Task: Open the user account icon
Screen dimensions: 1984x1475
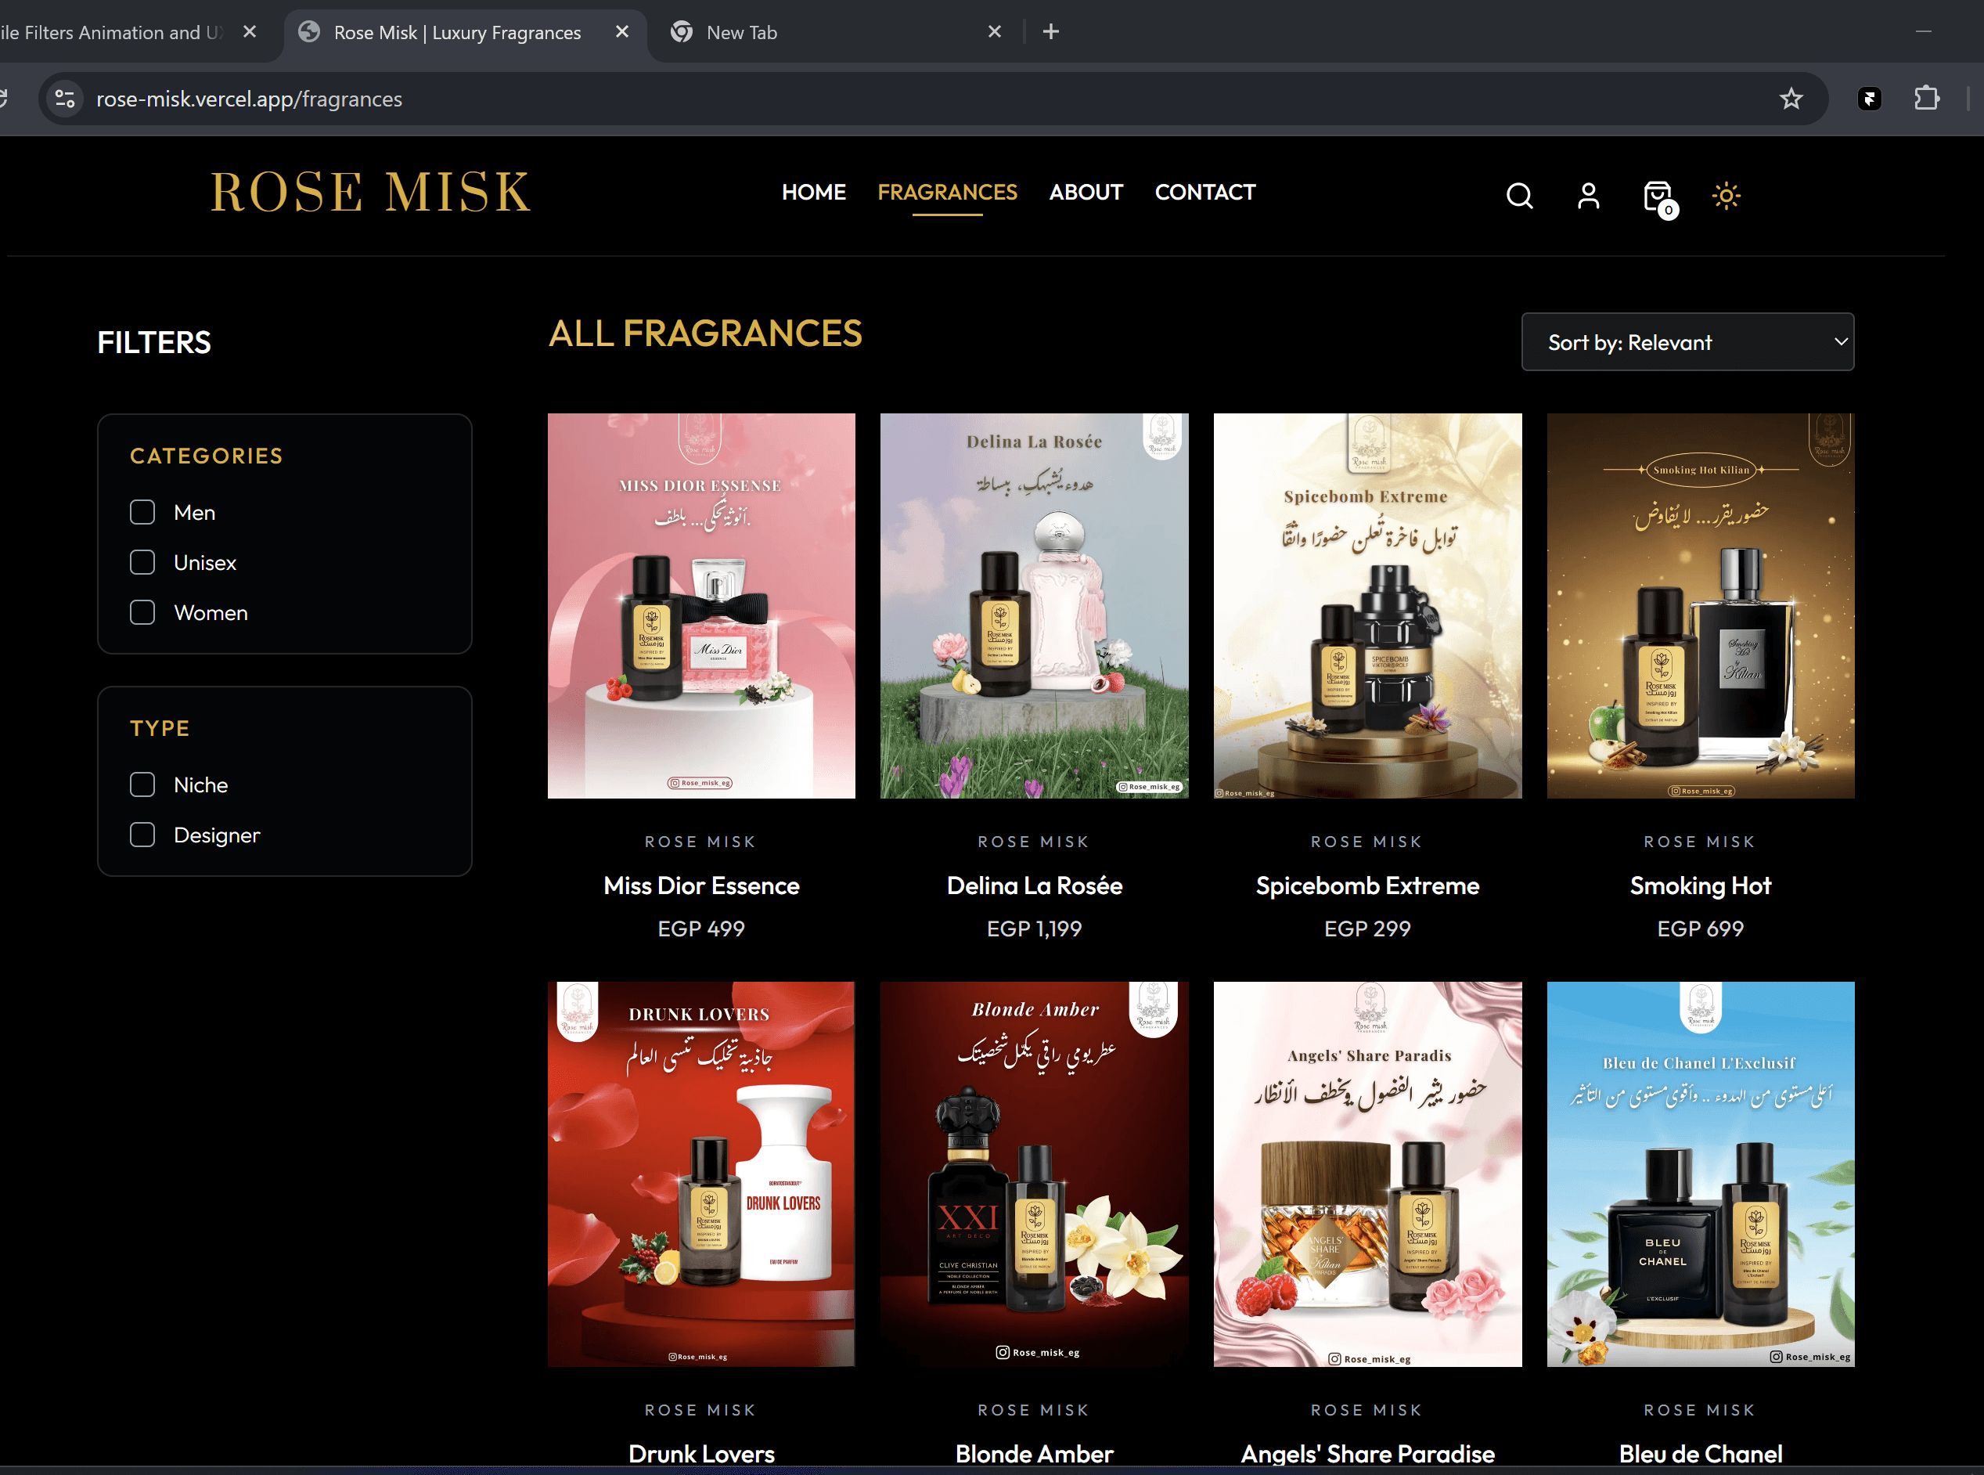Action: click(1589, 196)
